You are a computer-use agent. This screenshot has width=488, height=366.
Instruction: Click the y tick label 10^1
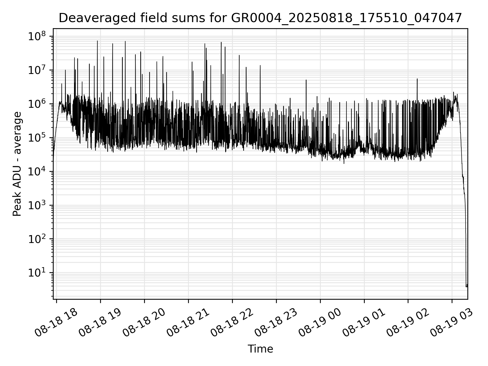[x=37, y=273]
